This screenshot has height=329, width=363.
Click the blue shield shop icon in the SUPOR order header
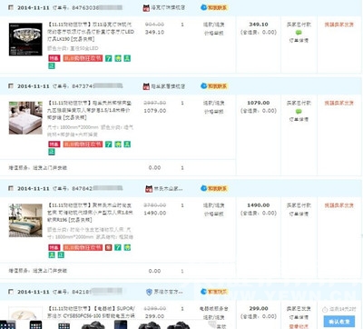(149, 292)
